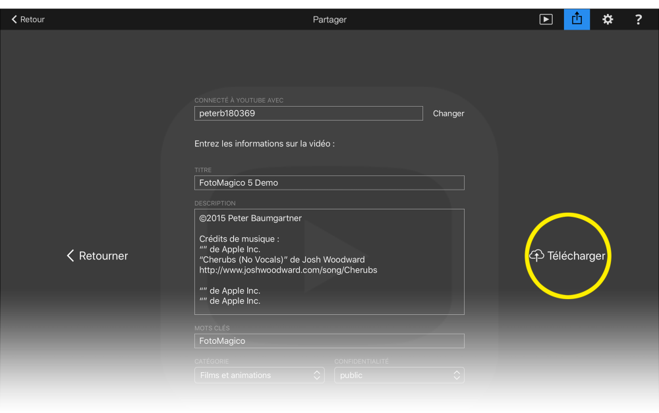The image size is (659, 413).
Task: Click the joshwoodward.com URL text in the description
Action: 288,270
